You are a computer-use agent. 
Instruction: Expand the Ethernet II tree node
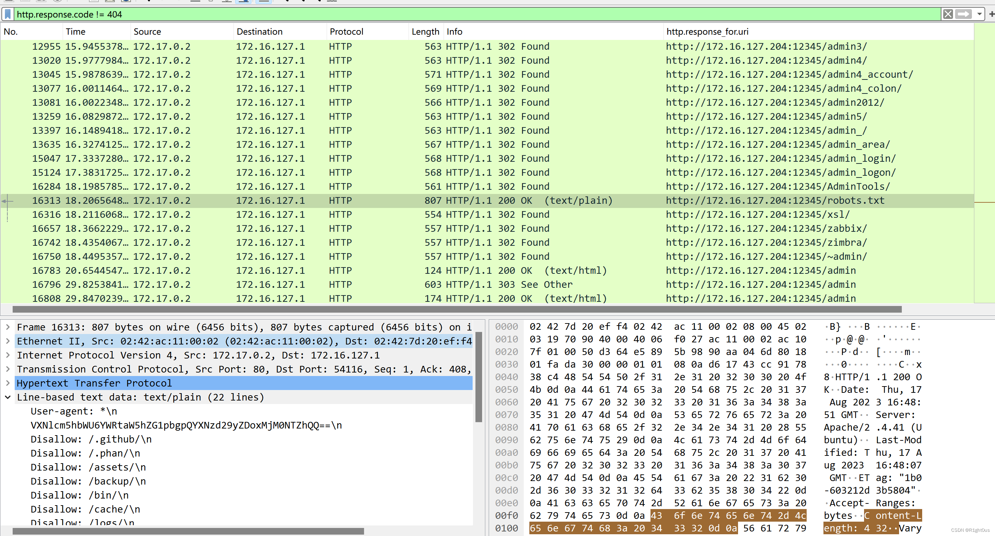point(8,341)
